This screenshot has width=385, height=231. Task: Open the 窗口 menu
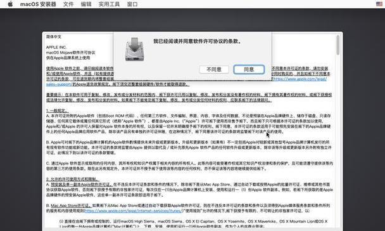(132, 4)
